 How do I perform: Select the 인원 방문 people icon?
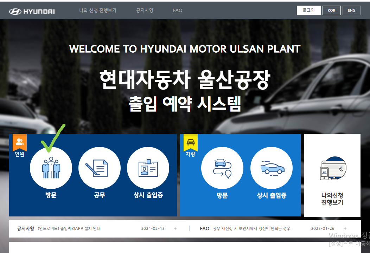pos(51,168)
